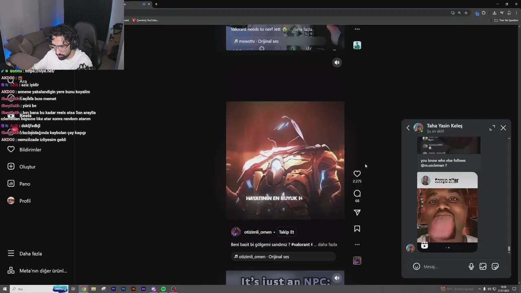Open the Chrome three-dot menu

point(516,13)
